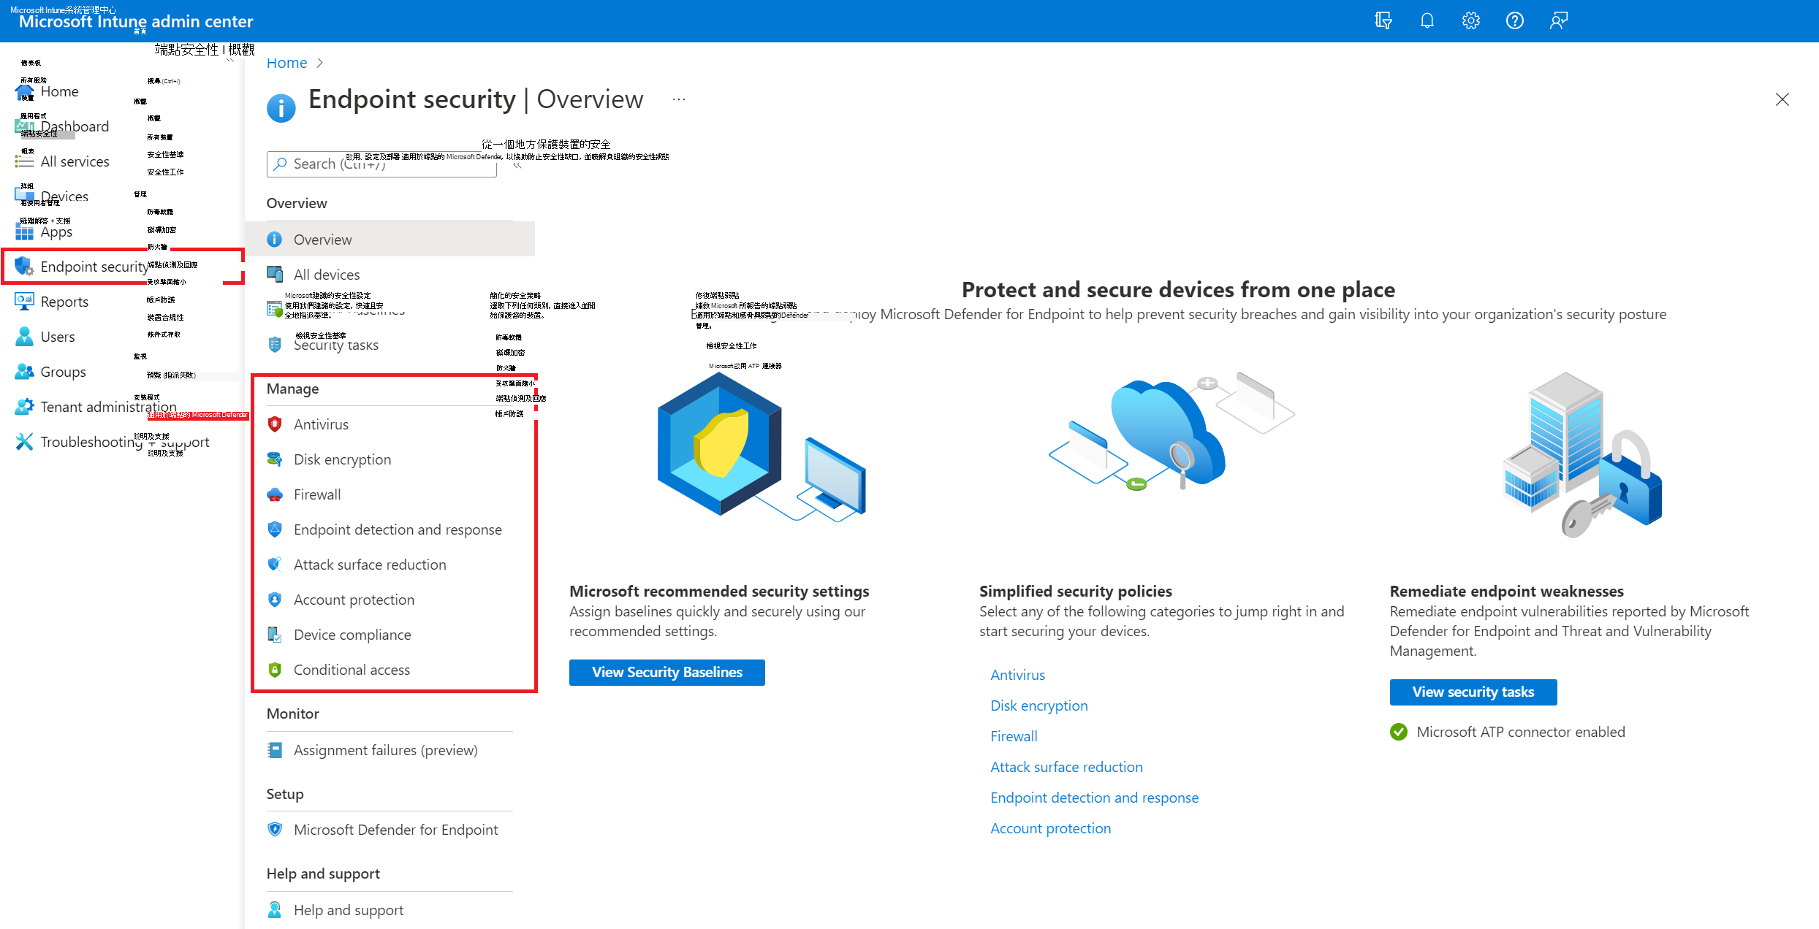Click the Overview navigation item
Image resolution: width=1819 pixels, height=929 pixels.
[322, 238]
